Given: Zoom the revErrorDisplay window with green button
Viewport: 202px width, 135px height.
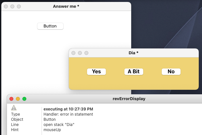Looking at the screenshot, I should [x=24, y=99].
